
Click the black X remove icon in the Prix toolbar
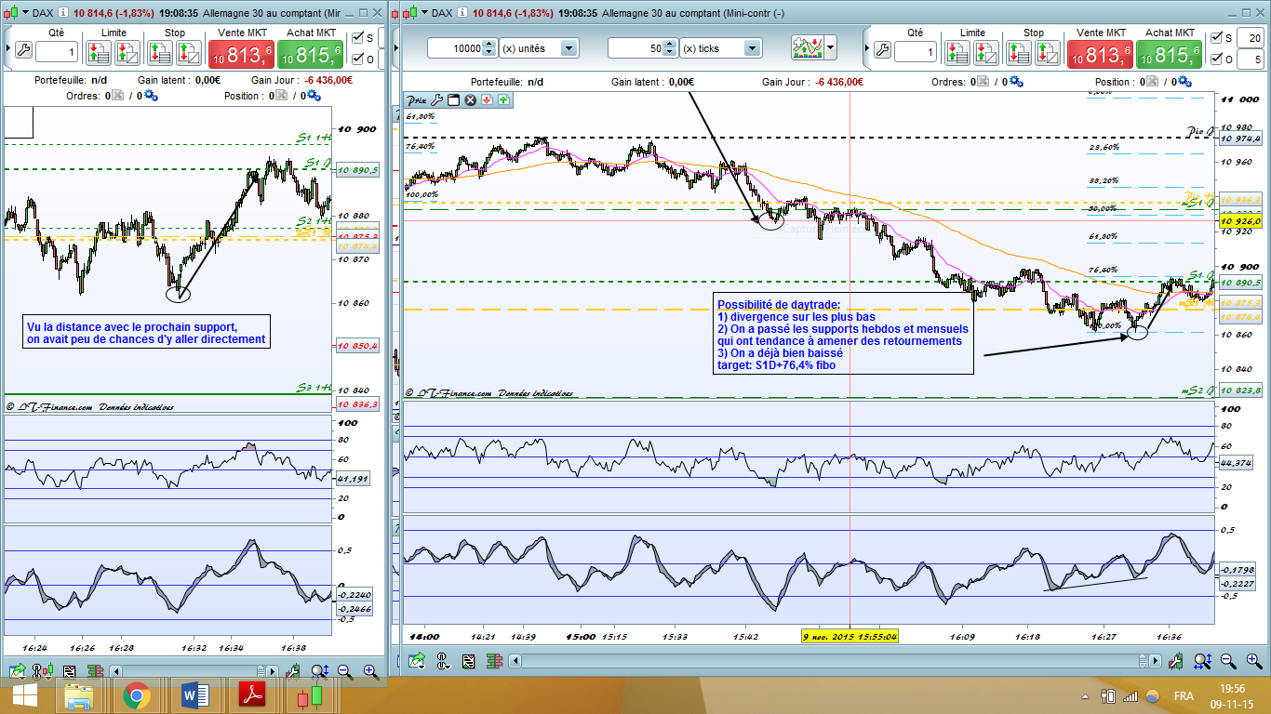coord(470,99)
